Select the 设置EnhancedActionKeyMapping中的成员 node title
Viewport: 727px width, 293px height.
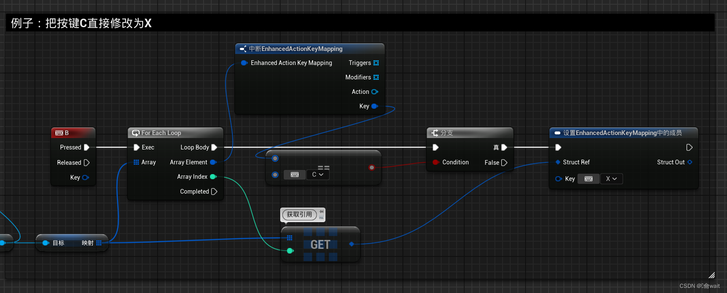coord(623,133)
